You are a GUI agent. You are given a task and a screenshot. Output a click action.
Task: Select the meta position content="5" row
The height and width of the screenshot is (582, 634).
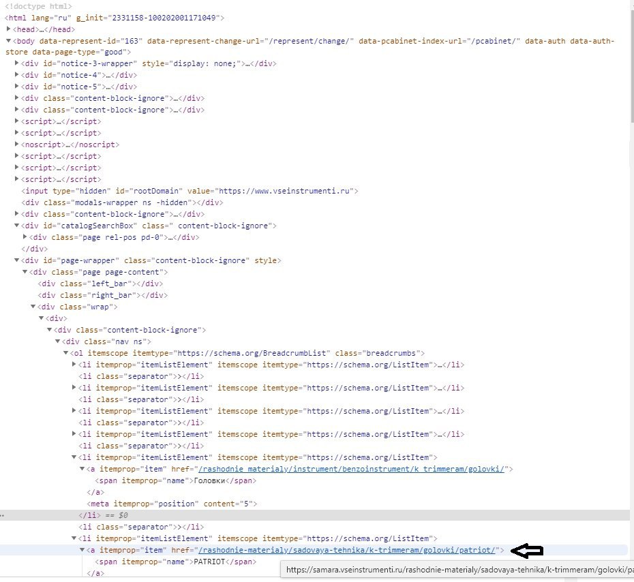(172, 504)
